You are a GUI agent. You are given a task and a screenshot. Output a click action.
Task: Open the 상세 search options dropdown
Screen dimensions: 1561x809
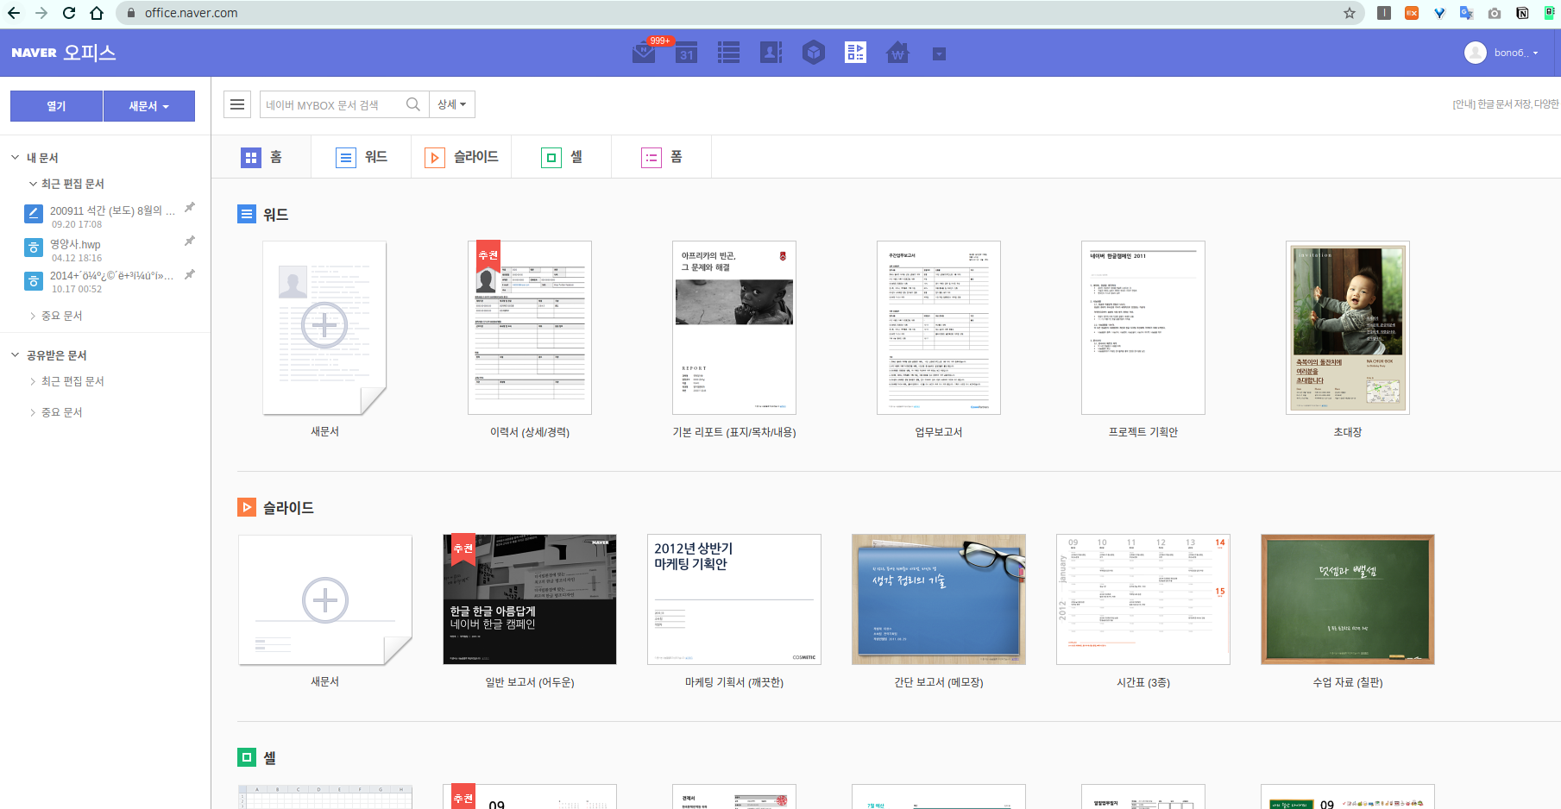[x=451, y=104]
